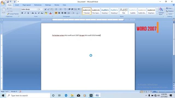Image resolution: width=175 pixels, height=98 pixels.
Task: Click Multilevel List icon
Action: 65,9
